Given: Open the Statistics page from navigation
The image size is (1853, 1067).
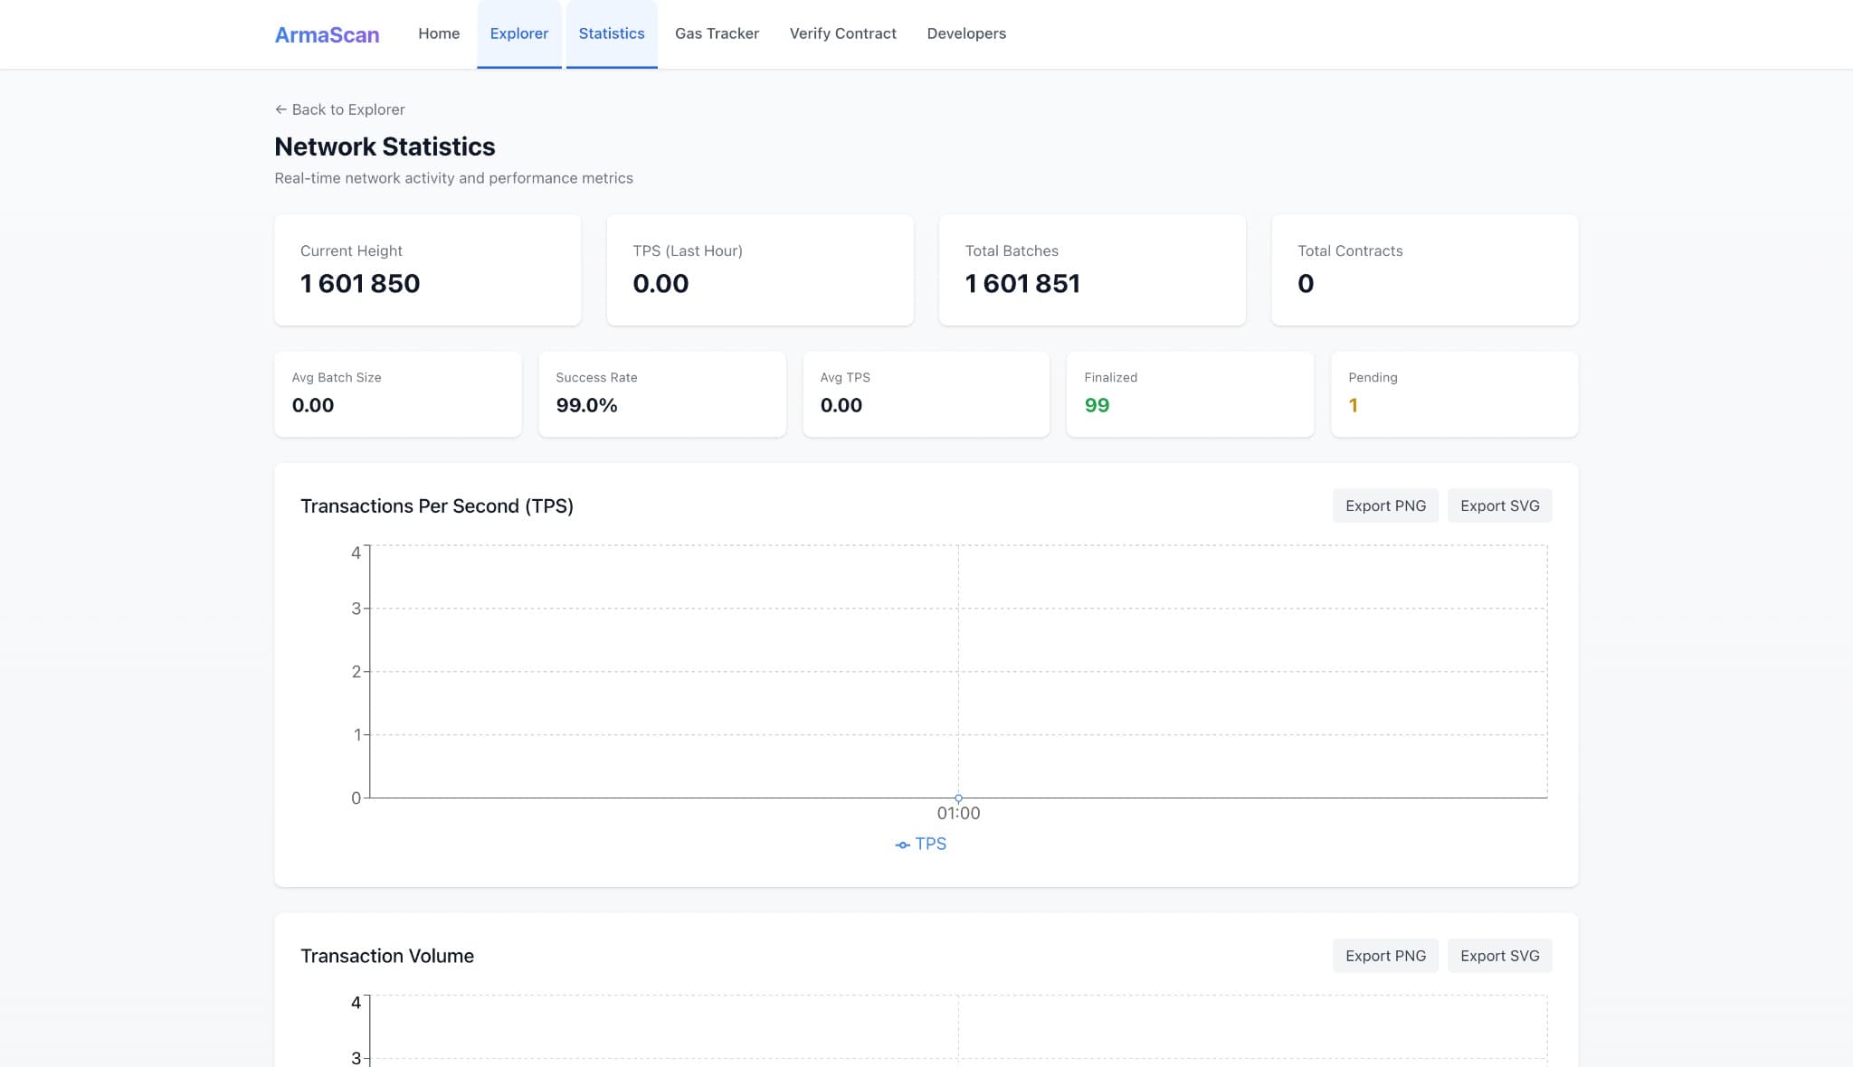Looking at the screenshot, I should tap(612, 33).
